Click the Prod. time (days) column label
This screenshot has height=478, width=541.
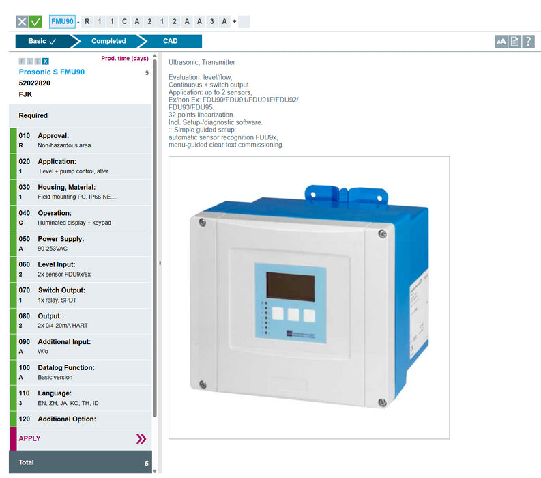pyautogui.click(x=125, y=58)
